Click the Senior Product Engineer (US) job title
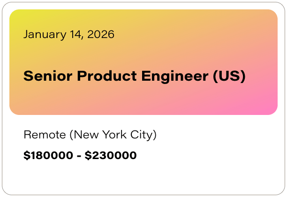287x198 pixels. coord(134,76)
